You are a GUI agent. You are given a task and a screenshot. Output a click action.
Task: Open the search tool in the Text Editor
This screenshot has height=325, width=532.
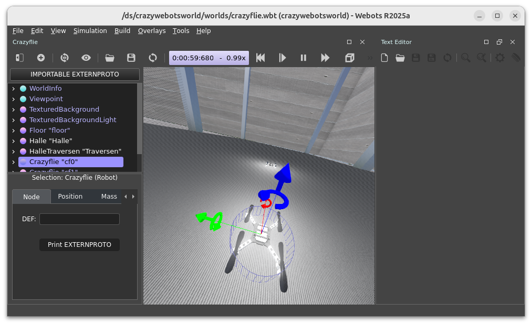tap(465, 58)
